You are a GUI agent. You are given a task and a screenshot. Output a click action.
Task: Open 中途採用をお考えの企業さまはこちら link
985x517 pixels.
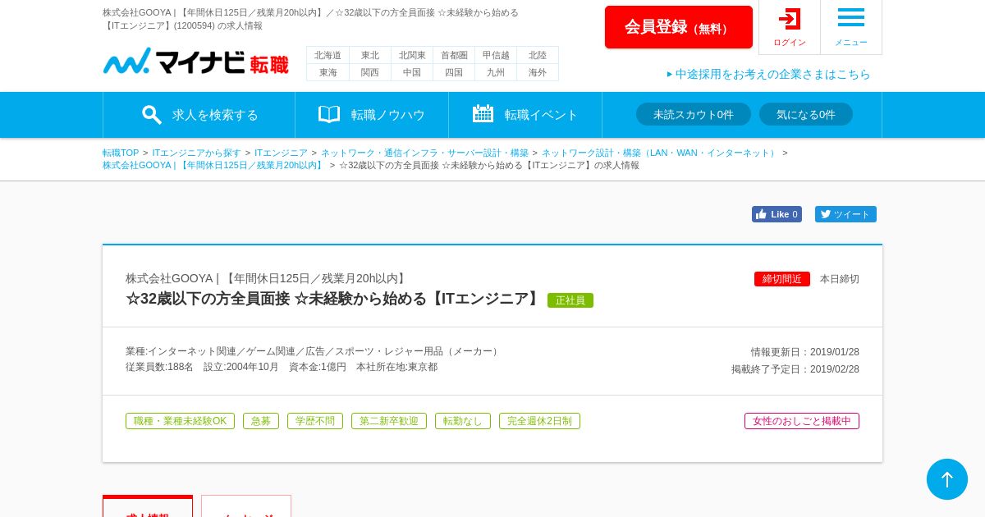tap(769, 74)
